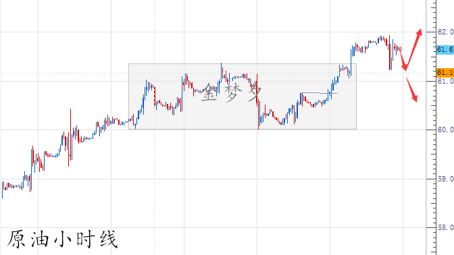Click the 58.0 price axis label
The height and width of the screenshot is (255, 454).
click(446, 227)
